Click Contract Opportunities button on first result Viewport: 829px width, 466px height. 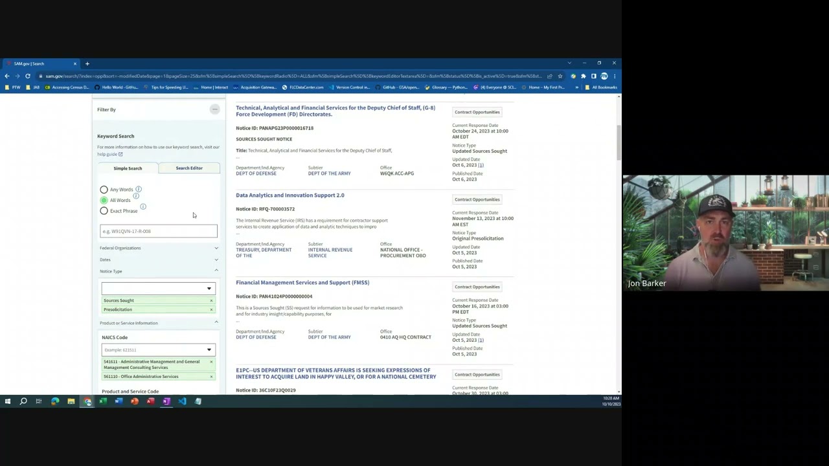(477, 112)
